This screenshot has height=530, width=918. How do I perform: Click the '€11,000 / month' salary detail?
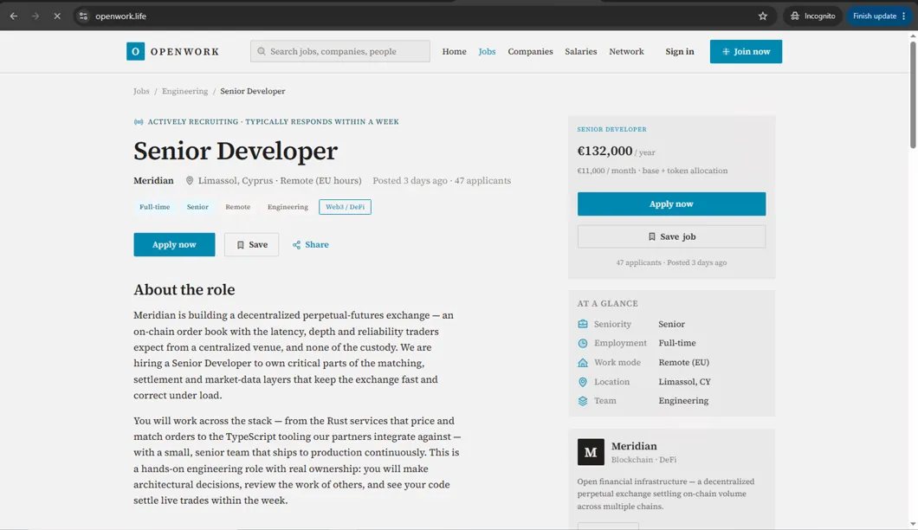coord(606,171)
